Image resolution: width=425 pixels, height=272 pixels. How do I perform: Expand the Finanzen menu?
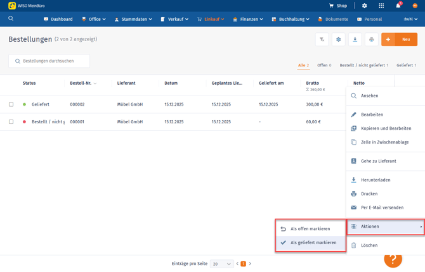coord(248,19)
